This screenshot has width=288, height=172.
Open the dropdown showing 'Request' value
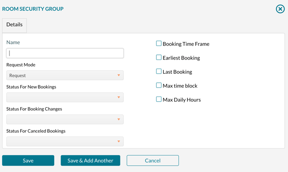(64, 75)
